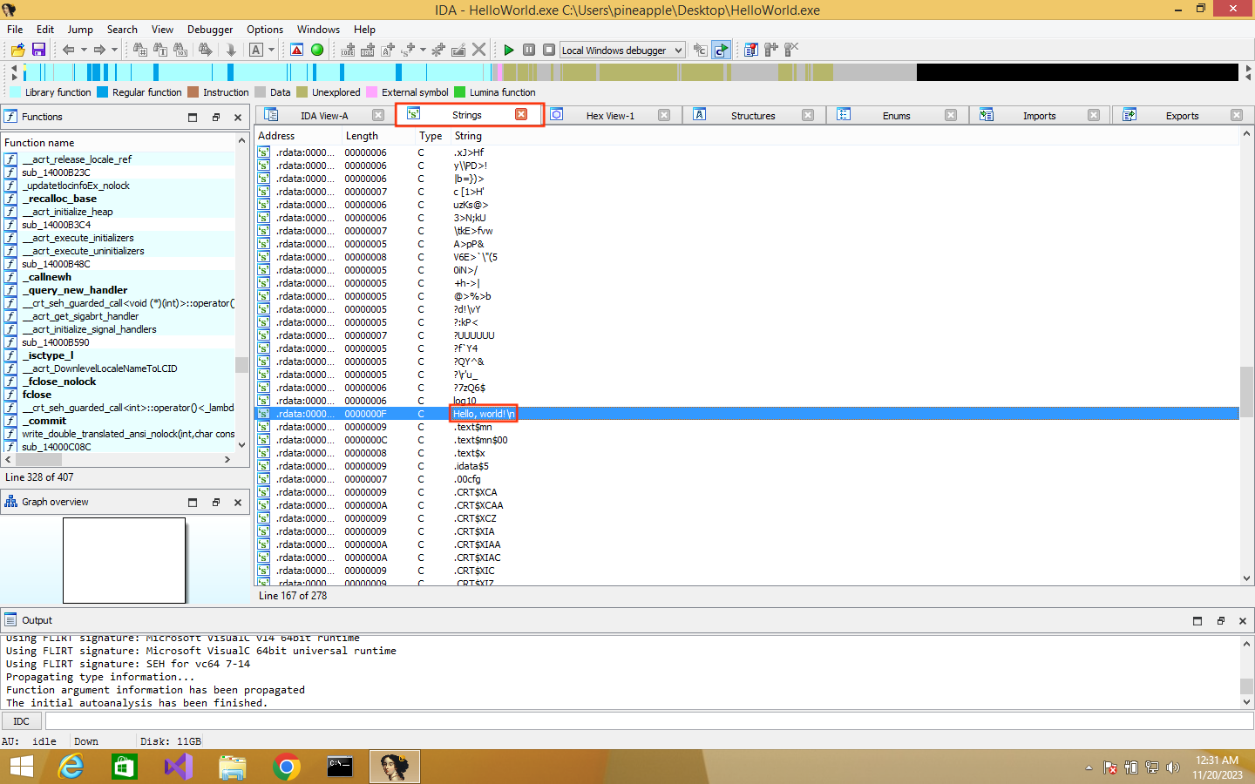This screenshot has width=1255, height=784.
Task: Click the search immediate value binoculars icon
Action: 140,50
